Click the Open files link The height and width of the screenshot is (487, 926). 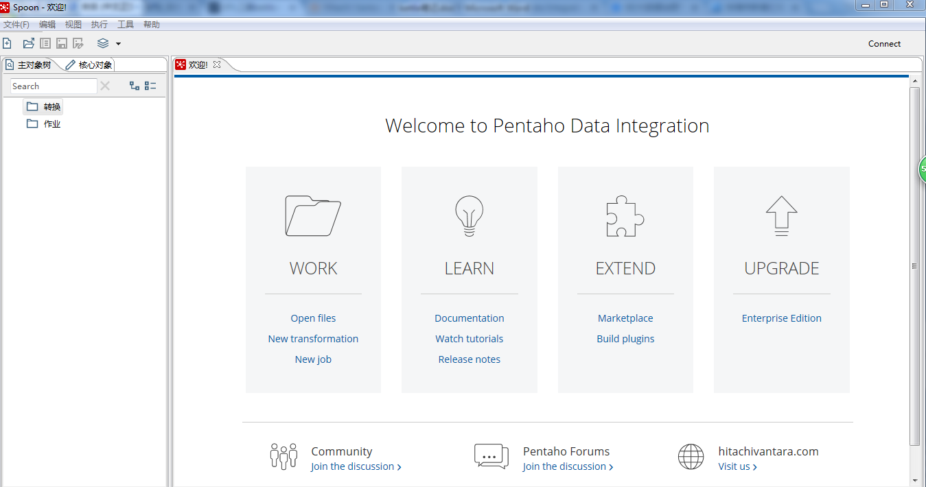(x=313, y=318)
